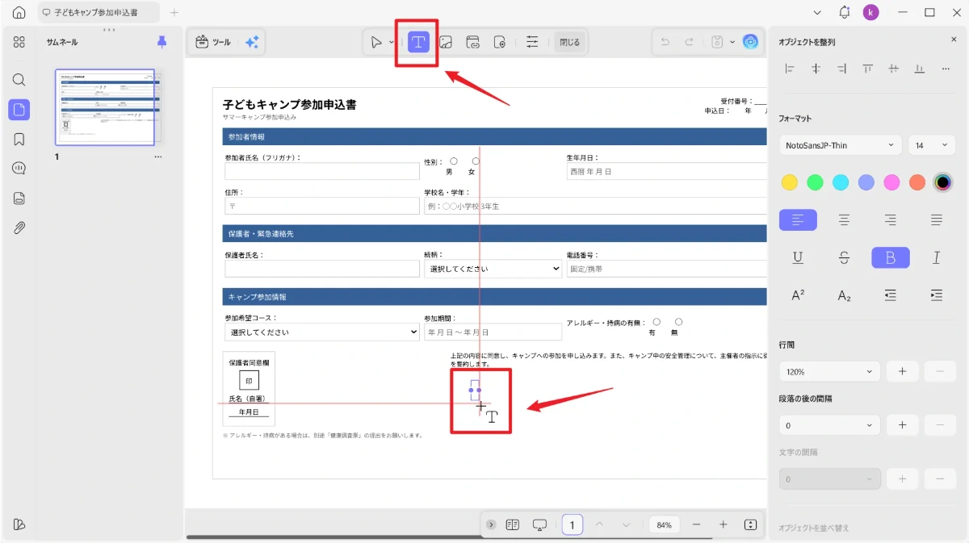The image size is (969, 543).
Task: Toggle italic formatting
Action: (x=937, y=257)
